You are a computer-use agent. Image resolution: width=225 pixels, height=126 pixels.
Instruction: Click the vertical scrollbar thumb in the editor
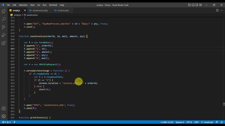pyautogui.click(x=224, y=104)
